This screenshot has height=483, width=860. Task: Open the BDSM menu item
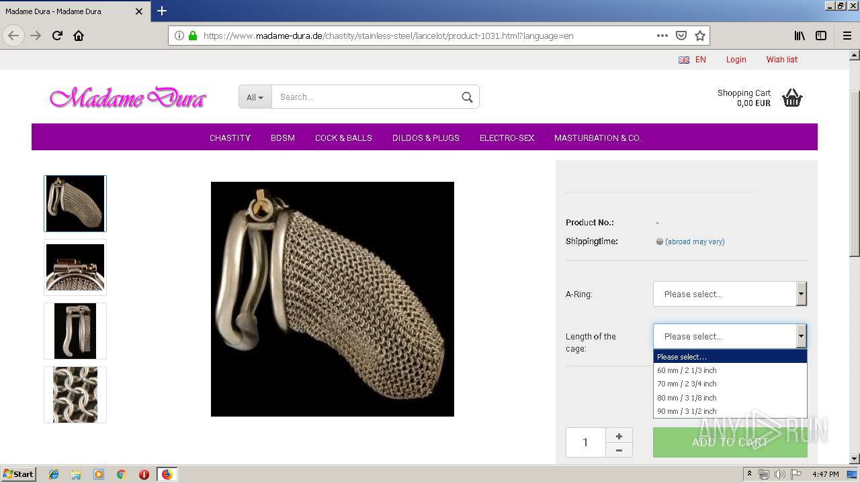[x=283, y=138]
